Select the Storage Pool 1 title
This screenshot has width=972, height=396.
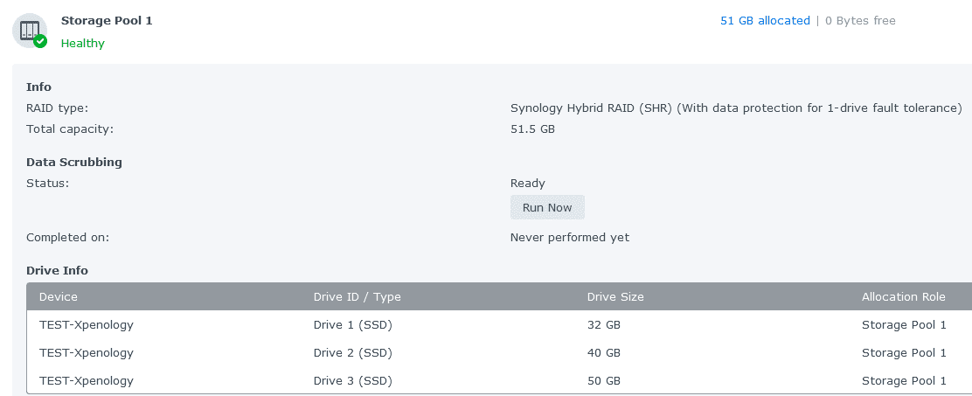click(107, 20)
